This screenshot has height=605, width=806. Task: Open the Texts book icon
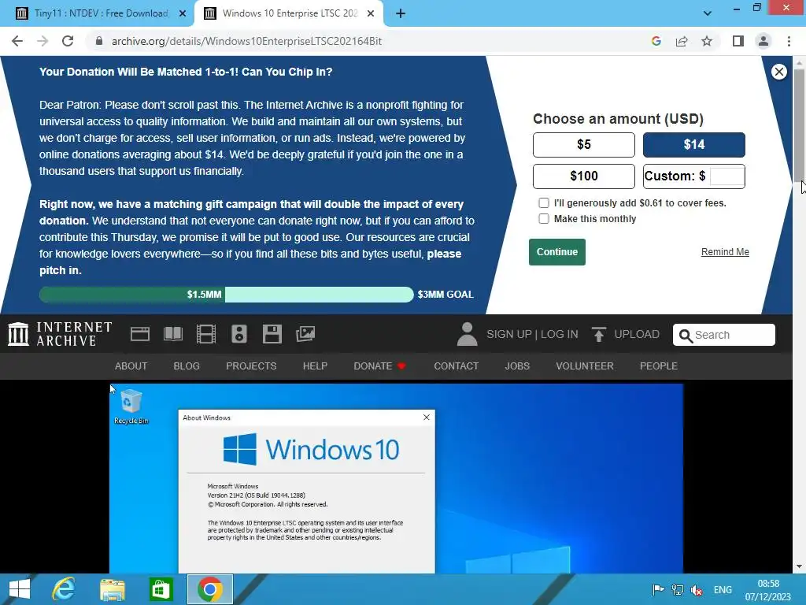tap(172, 334)
